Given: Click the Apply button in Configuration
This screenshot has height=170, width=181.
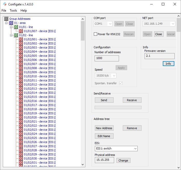Looking at the screenshot, I should 121,68.
